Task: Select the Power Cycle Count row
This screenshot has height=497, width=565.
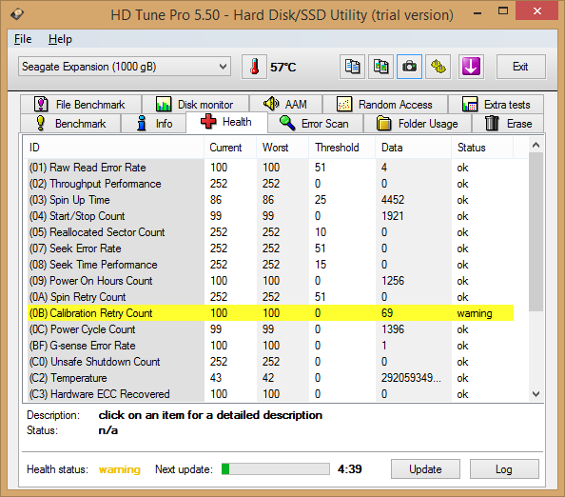Action: 270,328
